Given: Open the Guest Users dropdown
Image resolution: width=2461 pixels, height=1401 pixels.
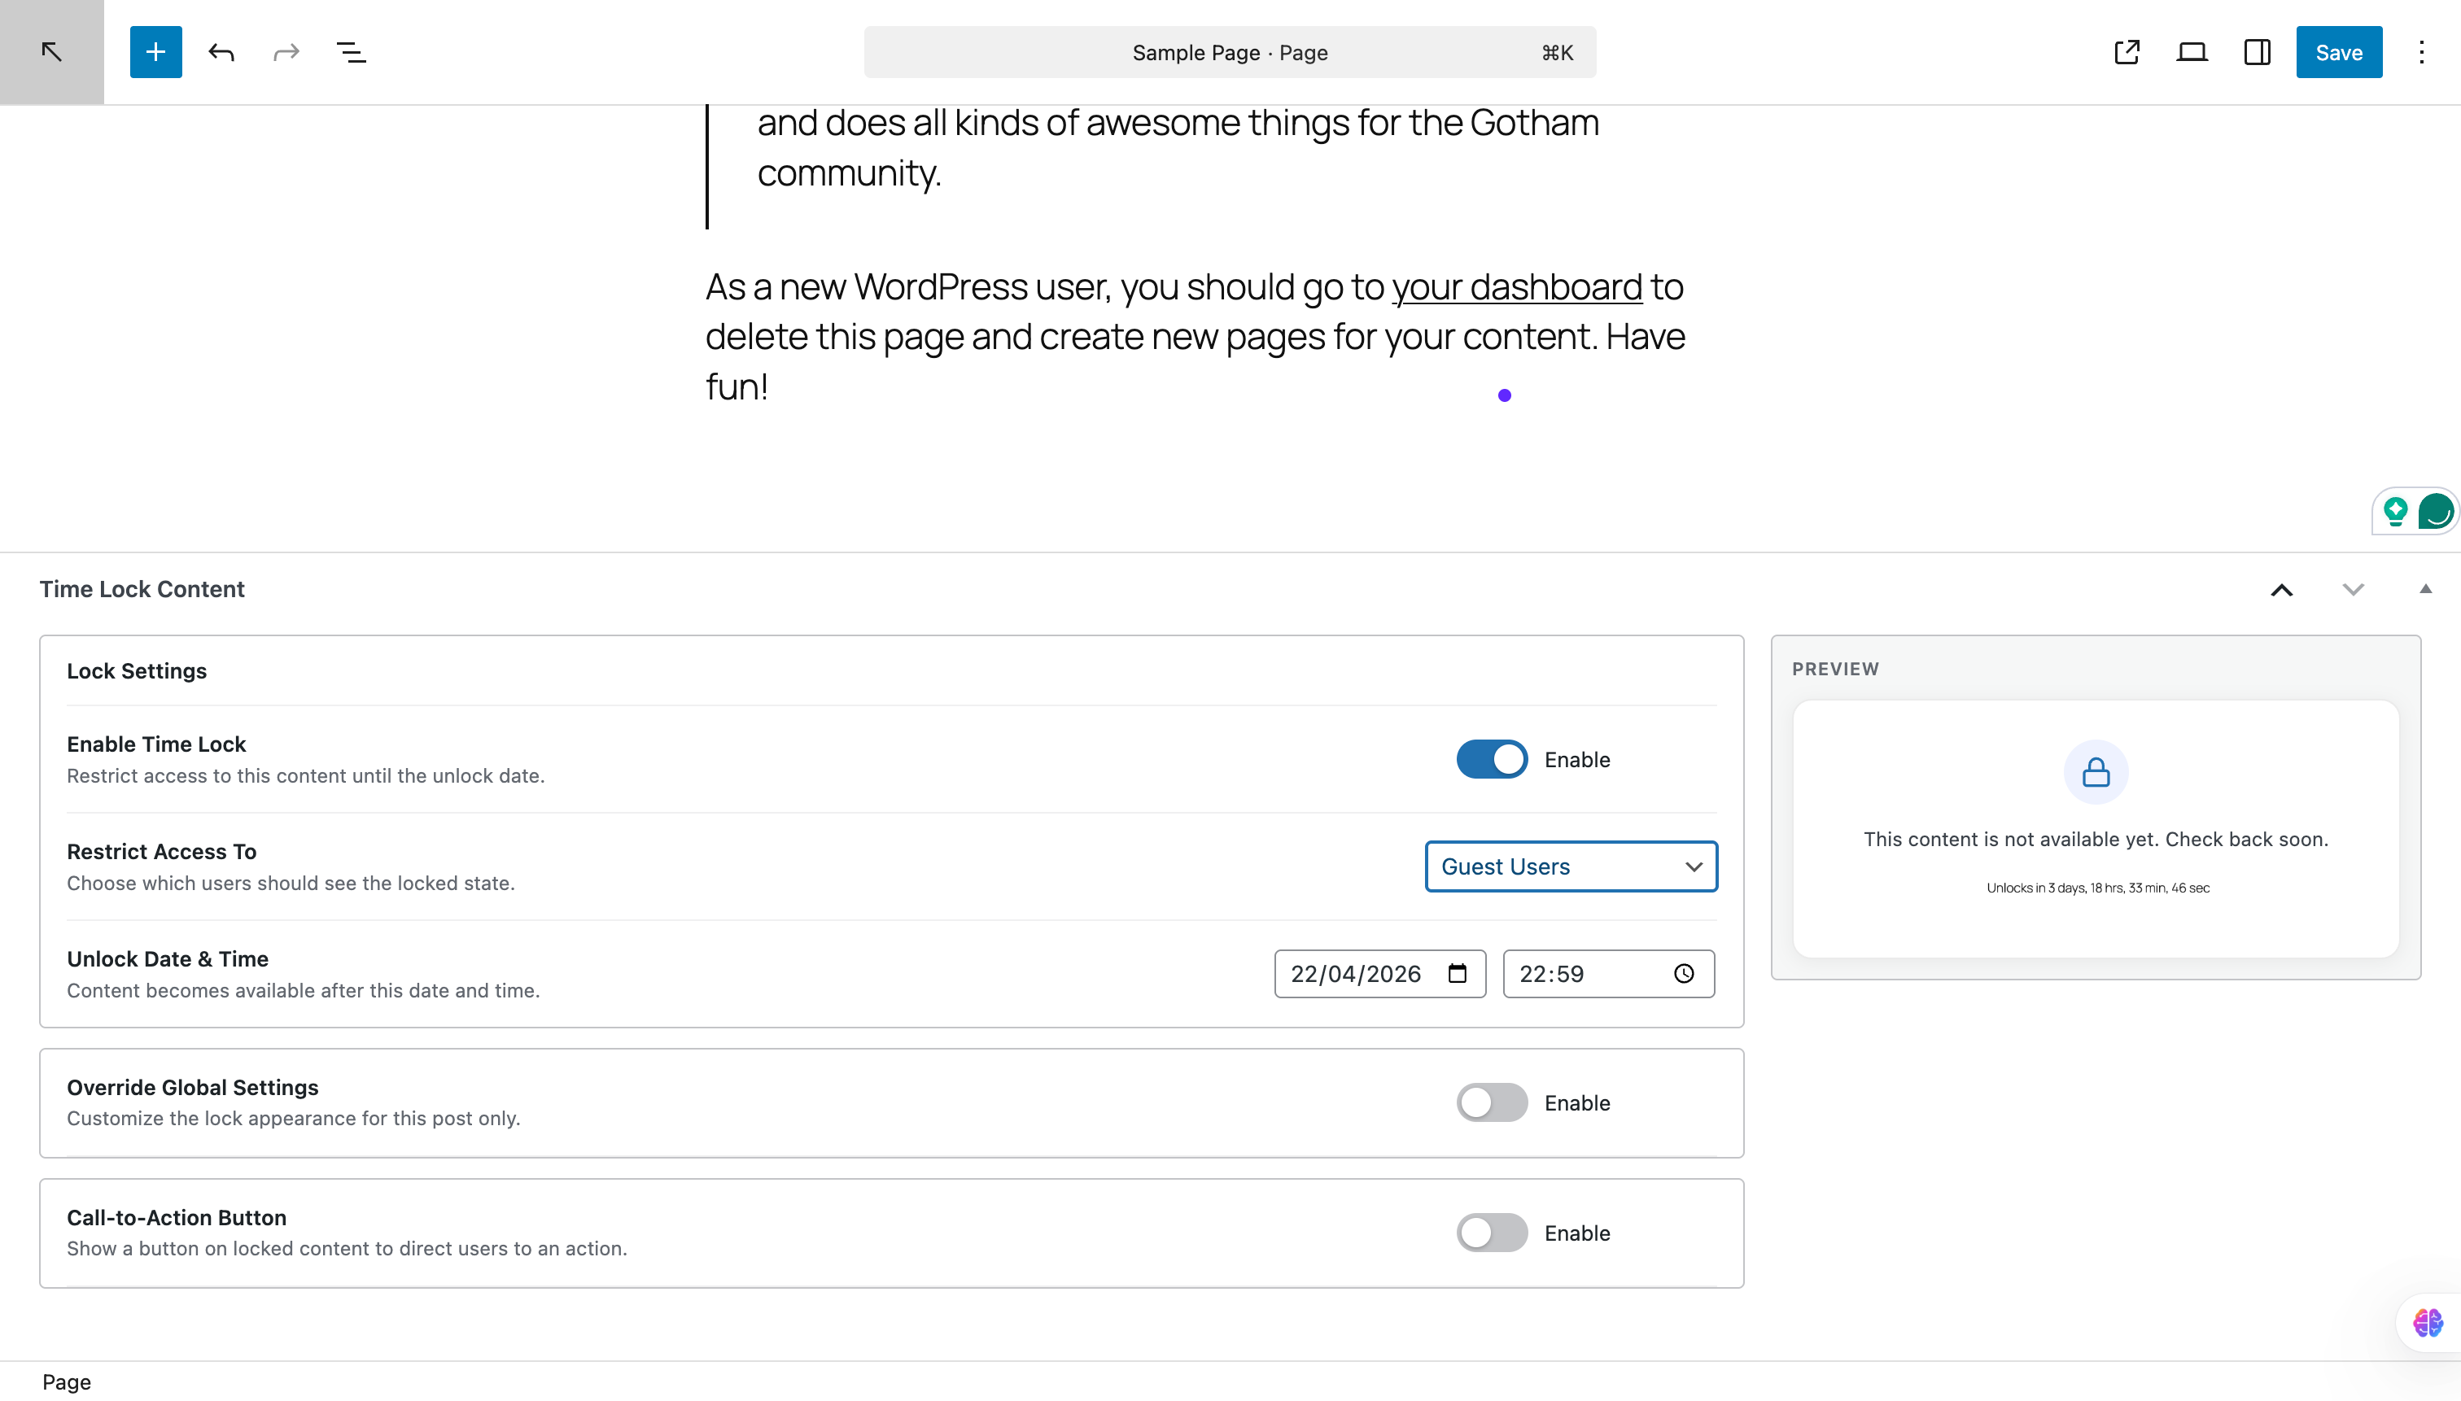Looking at the screenshot, I should [1571, 867].
